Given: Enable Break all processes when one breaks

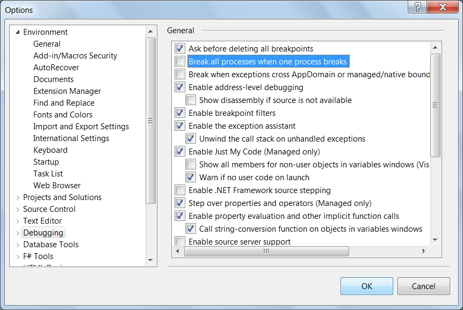Looking at the screenshot, I should (180, 62).
